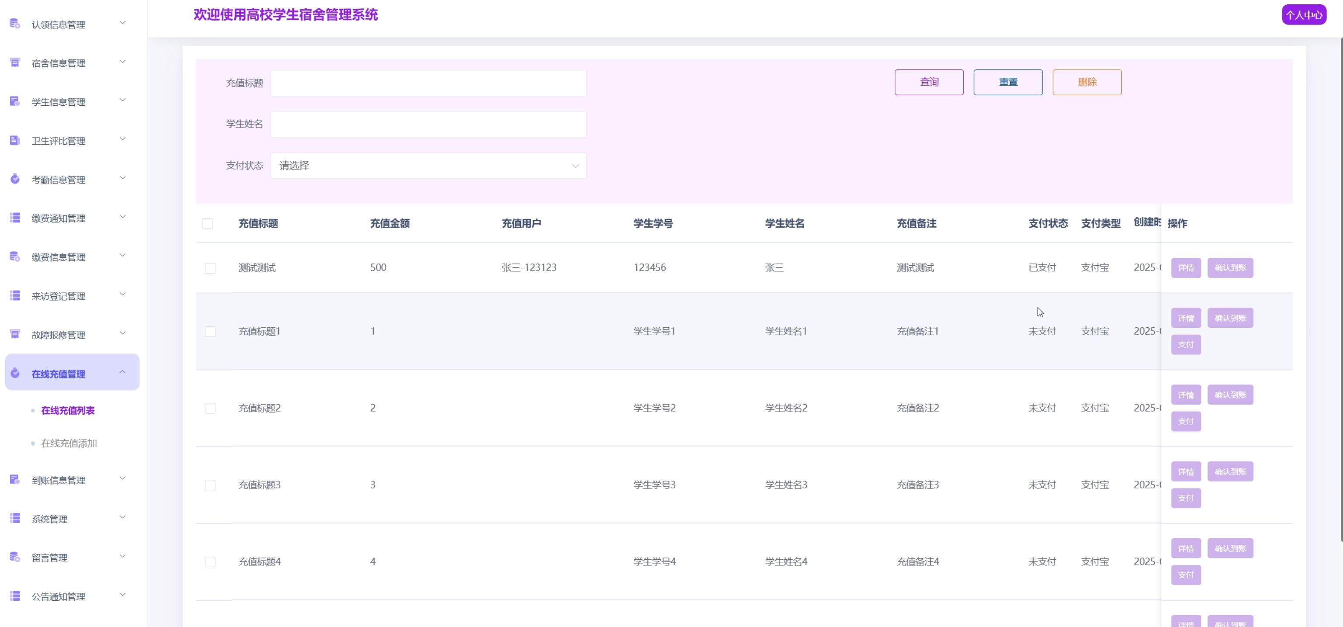
Task: Click the cell 张三-123123
Action: pyautogui.click(x=529, y=268)
